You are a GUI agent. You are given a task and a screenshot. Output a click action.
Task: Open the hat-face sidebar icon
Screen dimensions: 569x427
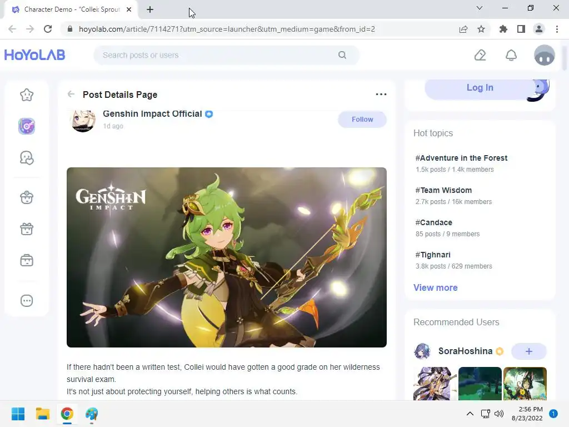point(27,197)
